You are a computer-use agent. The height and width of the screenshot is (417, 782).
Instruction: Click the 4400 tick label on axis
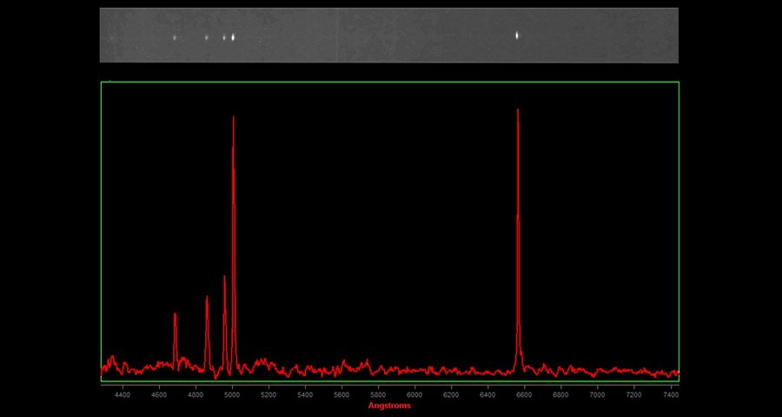(x=123, y=395)
